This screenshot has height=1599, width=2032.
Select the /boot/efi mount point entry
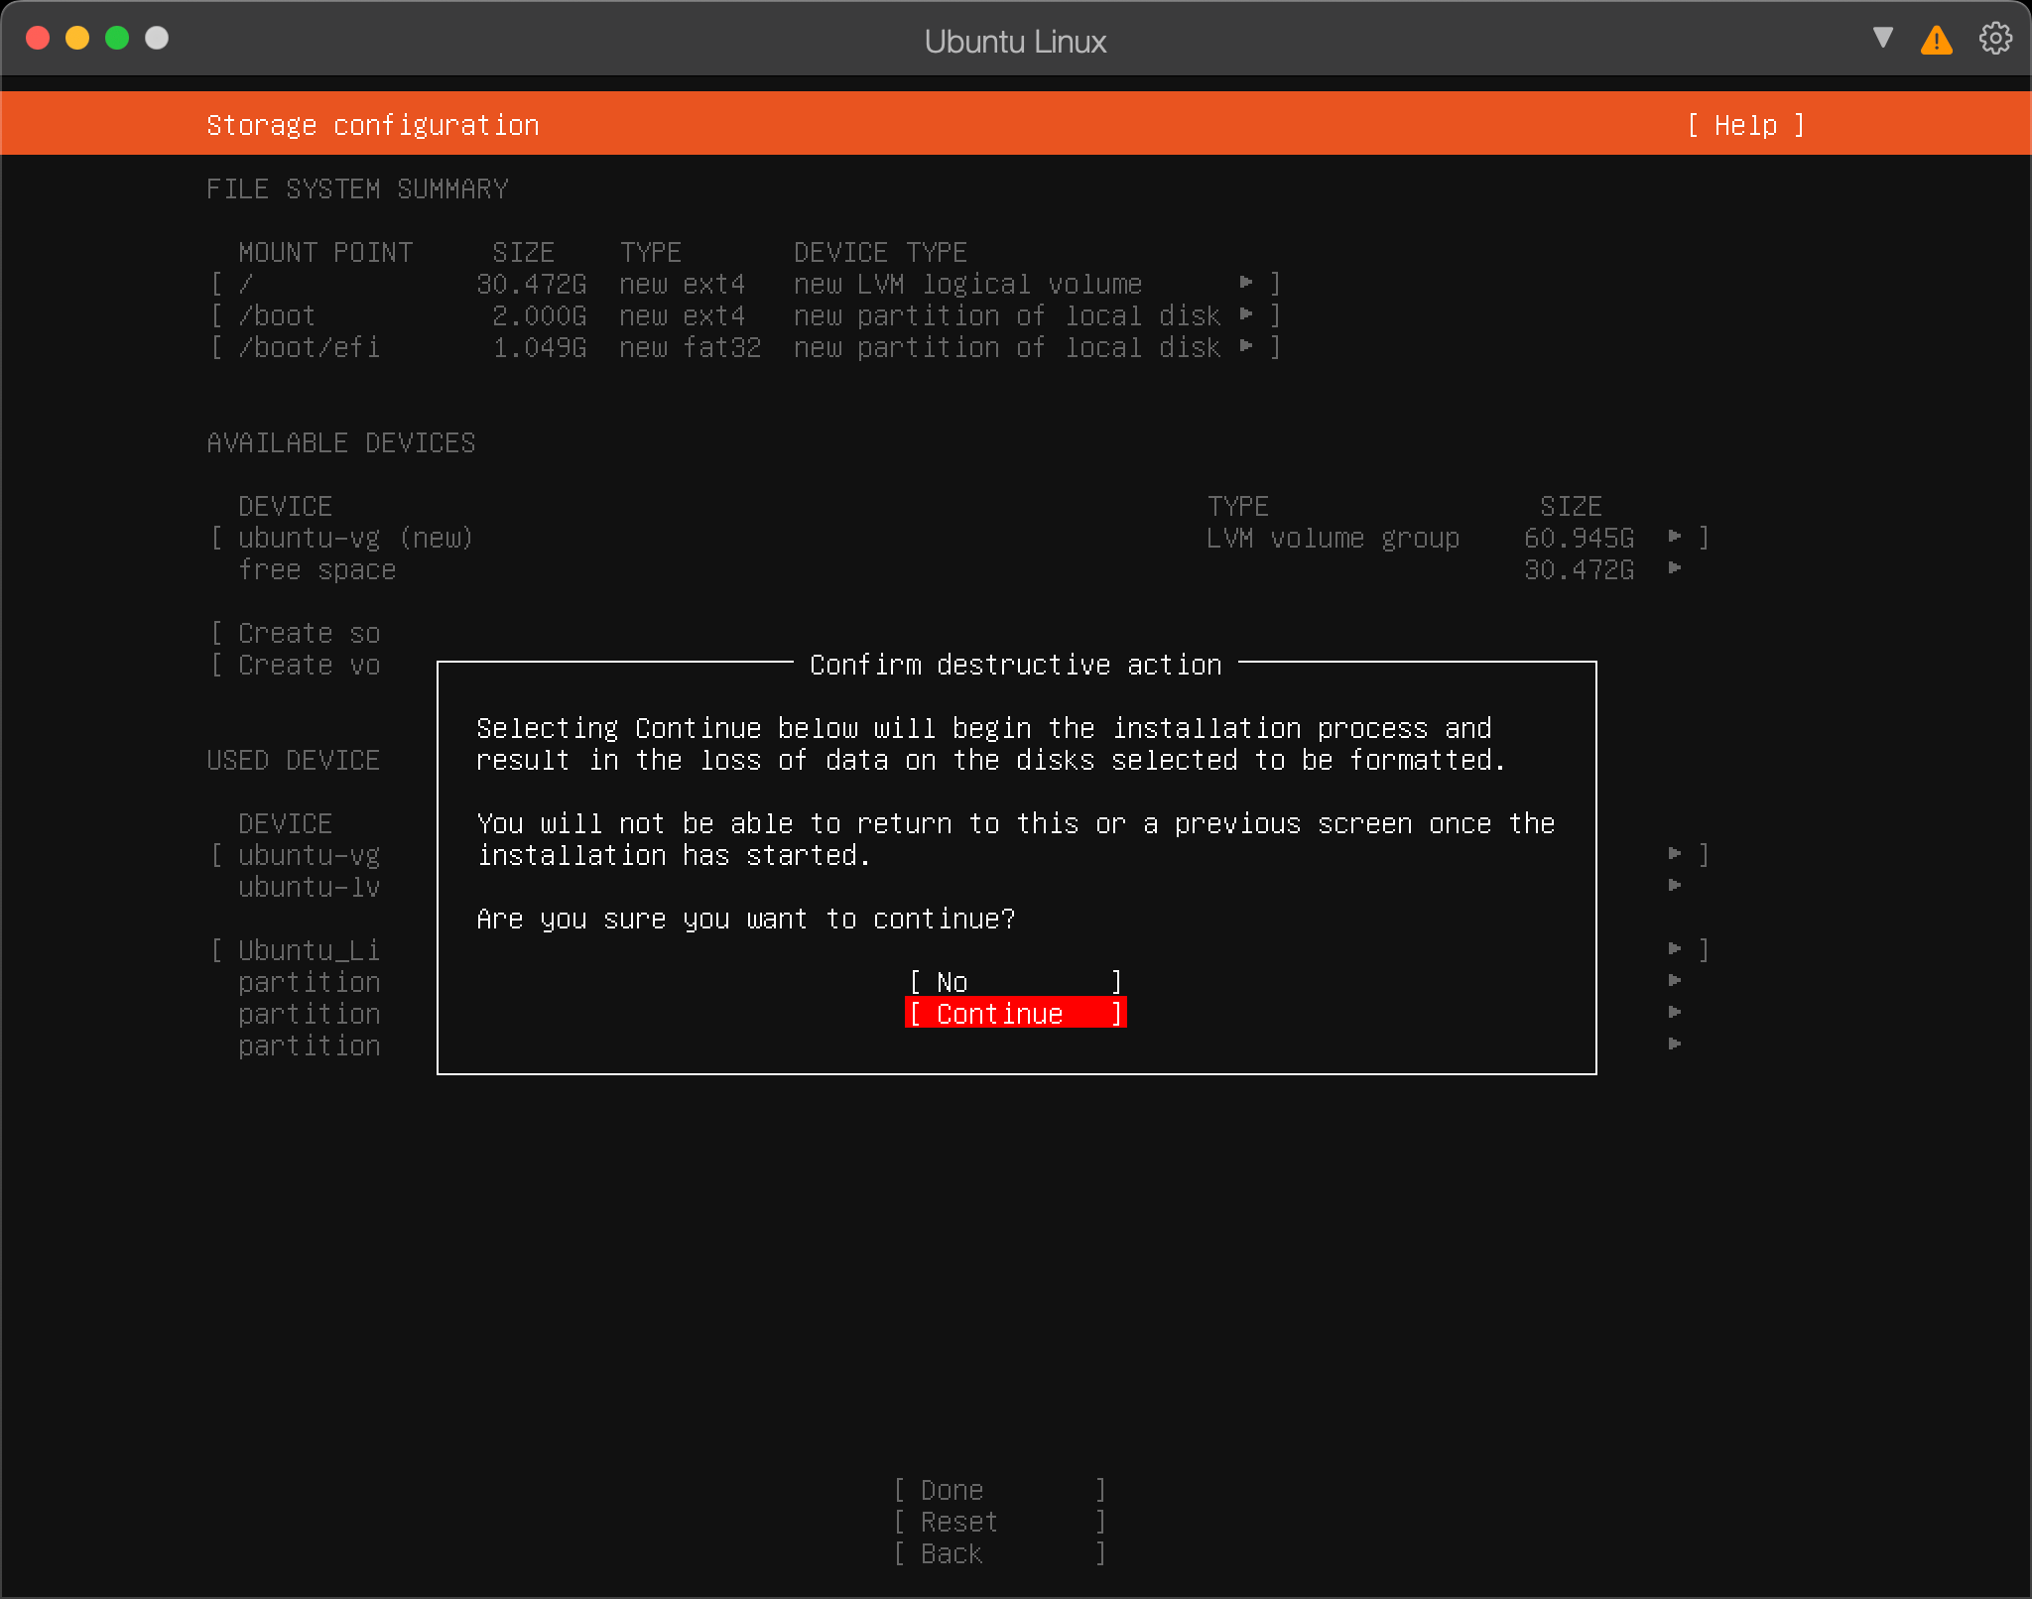tap(746, 347)
